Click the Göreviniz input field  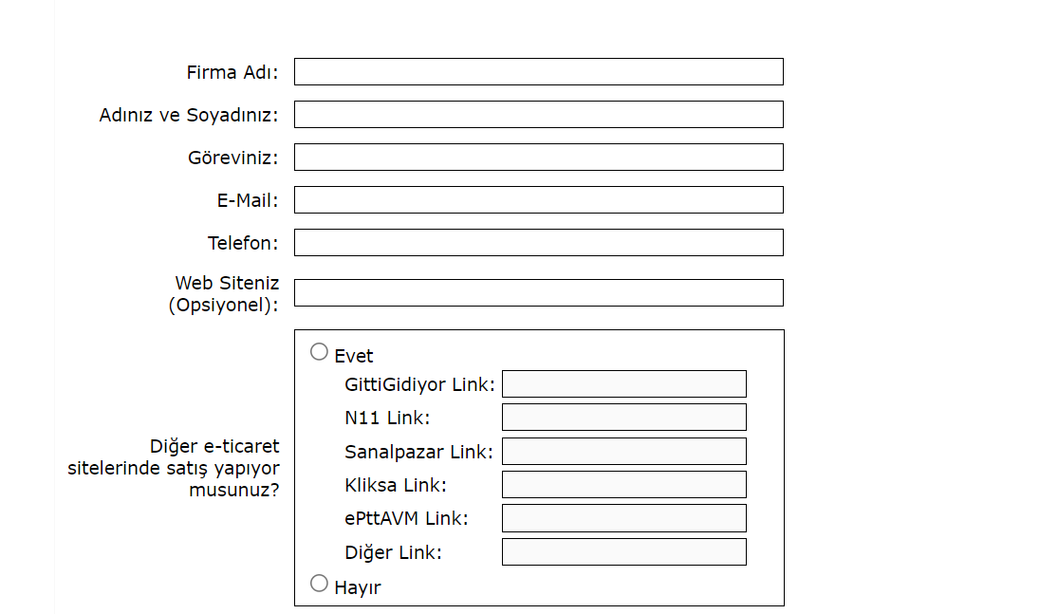click(538, 158)
